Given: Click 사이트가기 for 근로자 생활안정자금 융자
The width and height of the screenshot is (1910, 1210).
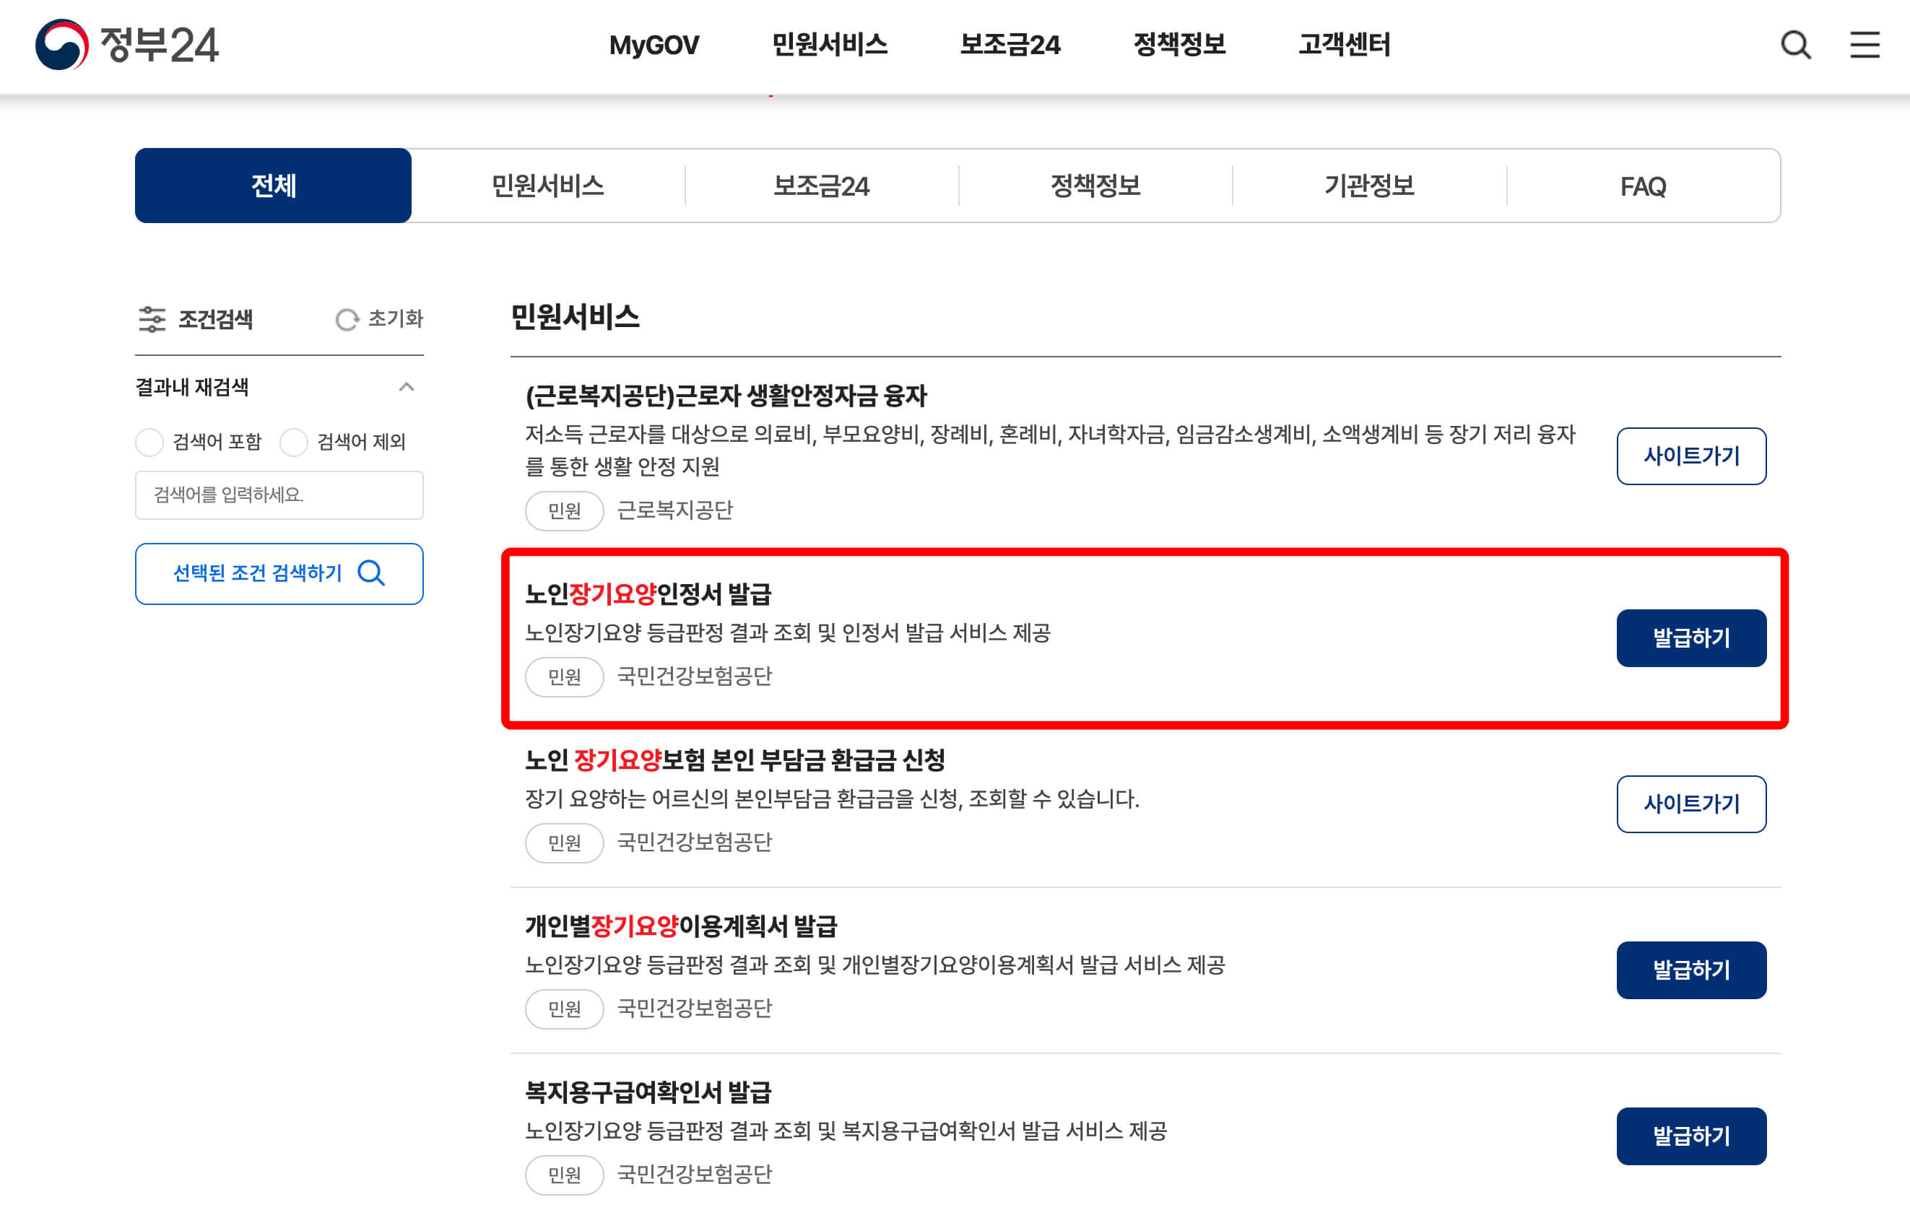Looking at the screenshot, I should [x=1691, y=456].
